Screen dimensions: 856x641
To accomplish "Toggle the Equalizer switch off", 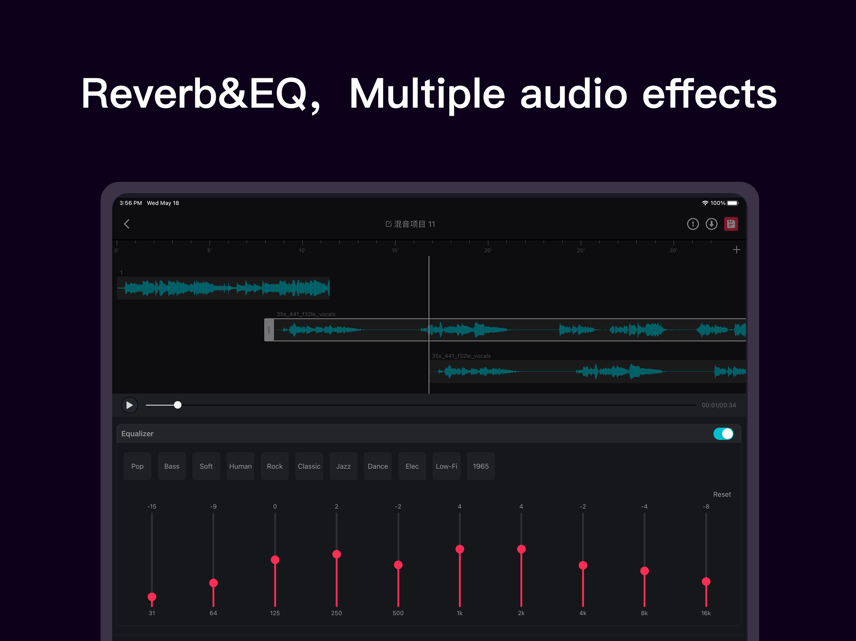I will tap(723, 434).
